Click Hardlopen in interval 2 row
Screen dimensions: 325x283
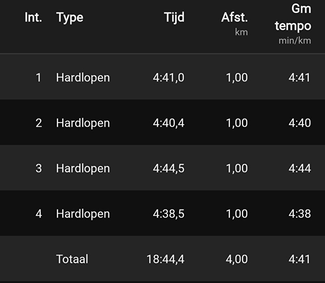[83, 123]
